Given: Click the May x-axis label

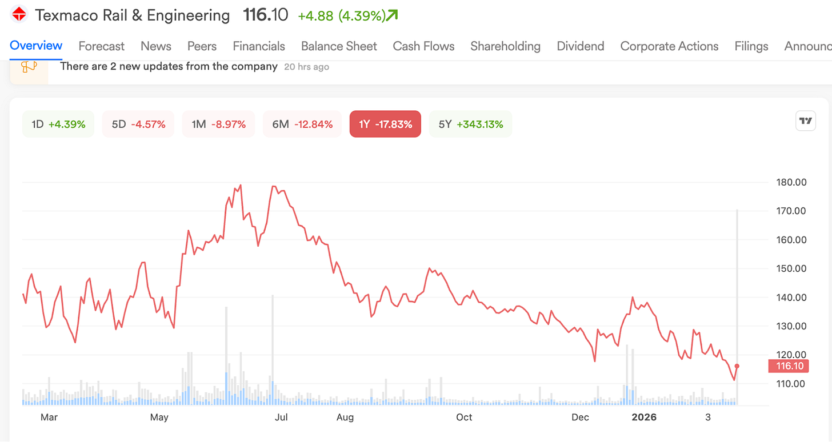Looking at the screenshot, I should [159, 417].
